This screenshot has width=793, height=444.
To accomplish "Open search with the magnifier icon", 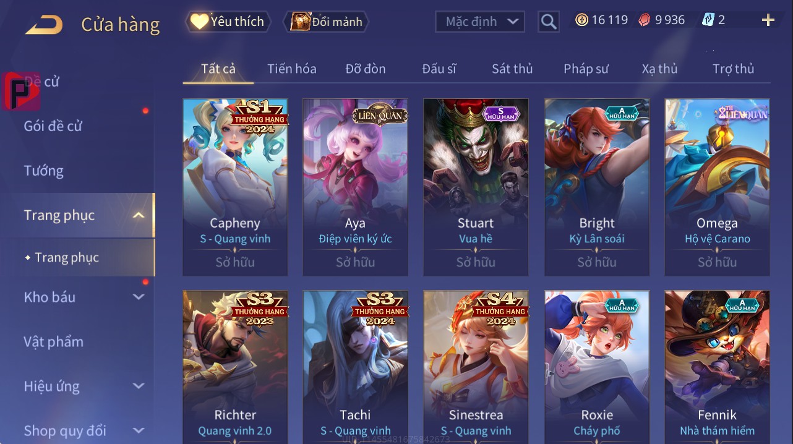I will (549, 22).
